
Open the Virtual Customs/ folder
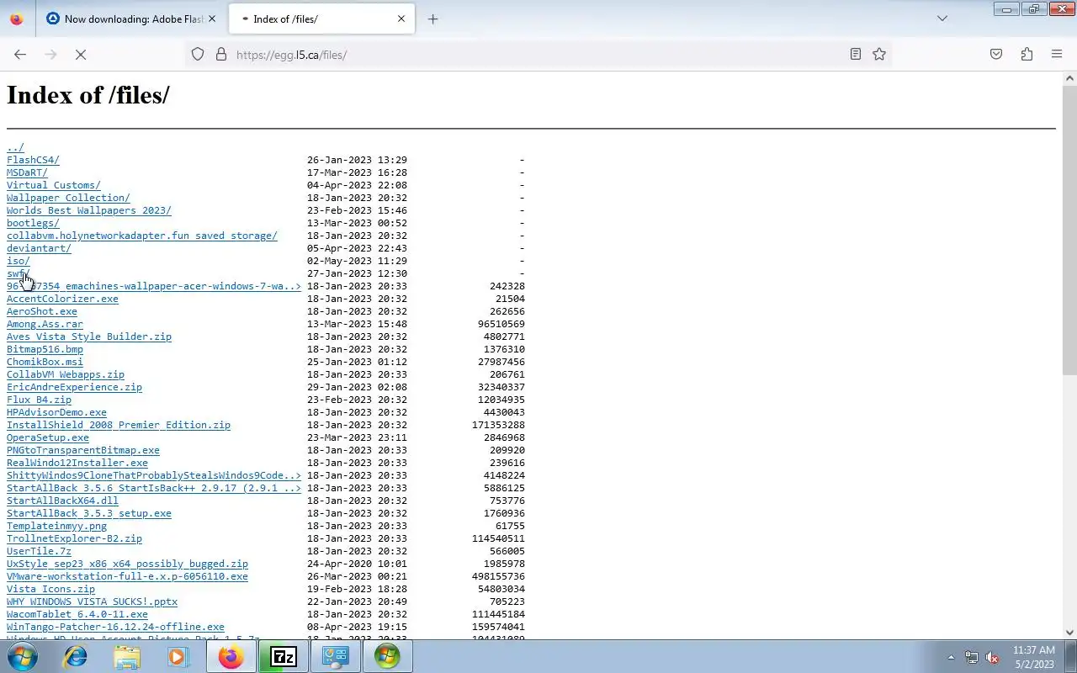[x=54, y=185]
